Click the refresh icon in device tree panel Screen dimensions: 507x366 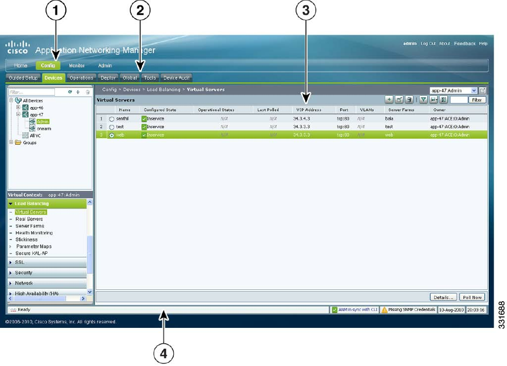click(x=70, y=92)
